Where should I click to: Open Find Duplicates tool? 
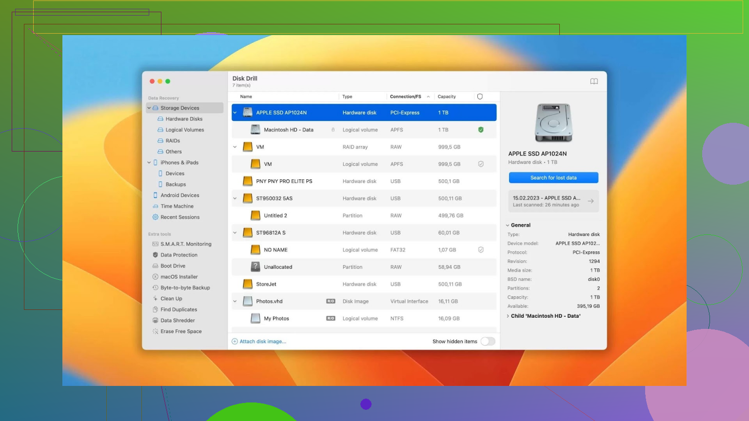178,309
